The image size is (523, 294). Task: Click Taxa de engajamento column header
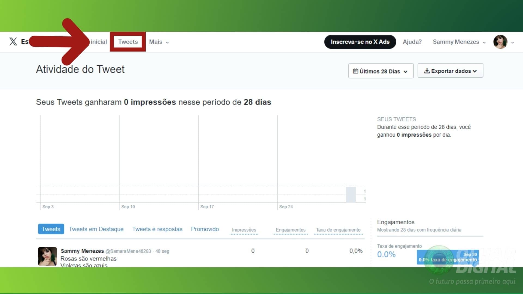[338, 230]
